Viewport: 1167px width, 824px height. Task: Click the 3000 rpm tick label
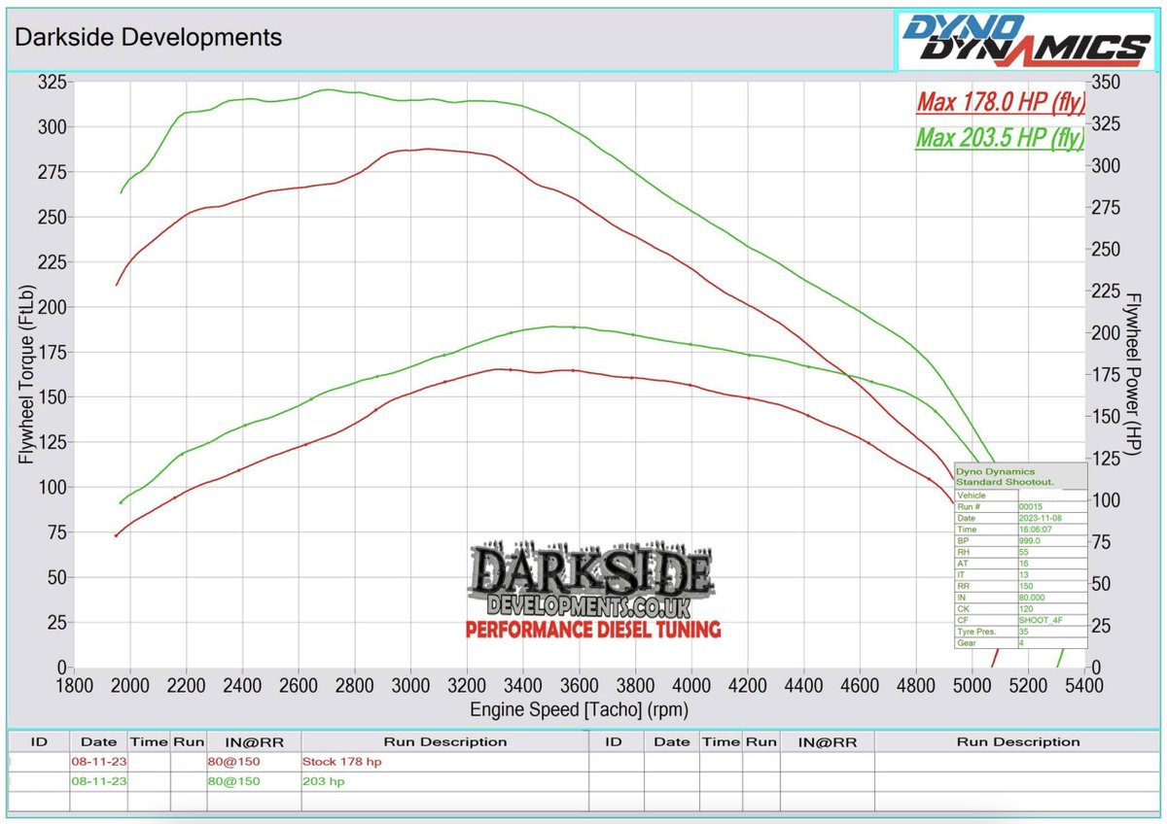[410, 685]
